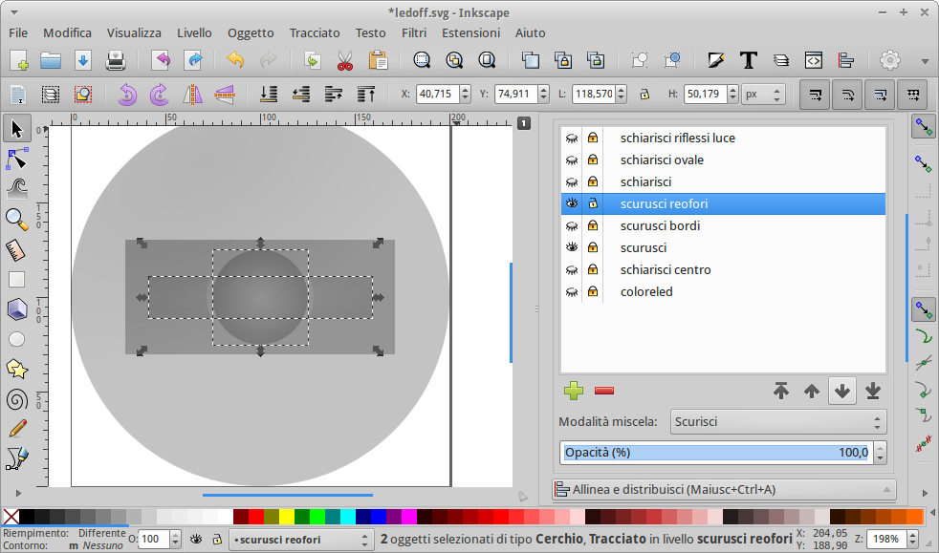Image resolution: width=939 pixels, height=553 pixels.
Task: Click the XML editor icon in the toolbar
Action: click(814, 59)
